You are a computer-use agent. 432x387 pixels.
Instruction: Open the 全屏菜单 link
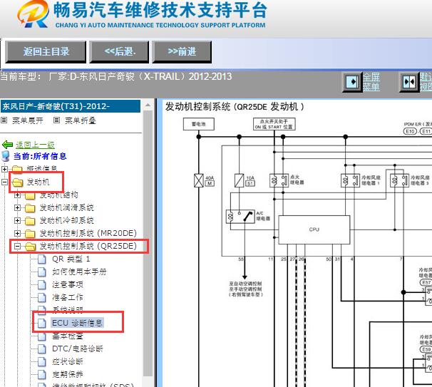click(371, 82)
